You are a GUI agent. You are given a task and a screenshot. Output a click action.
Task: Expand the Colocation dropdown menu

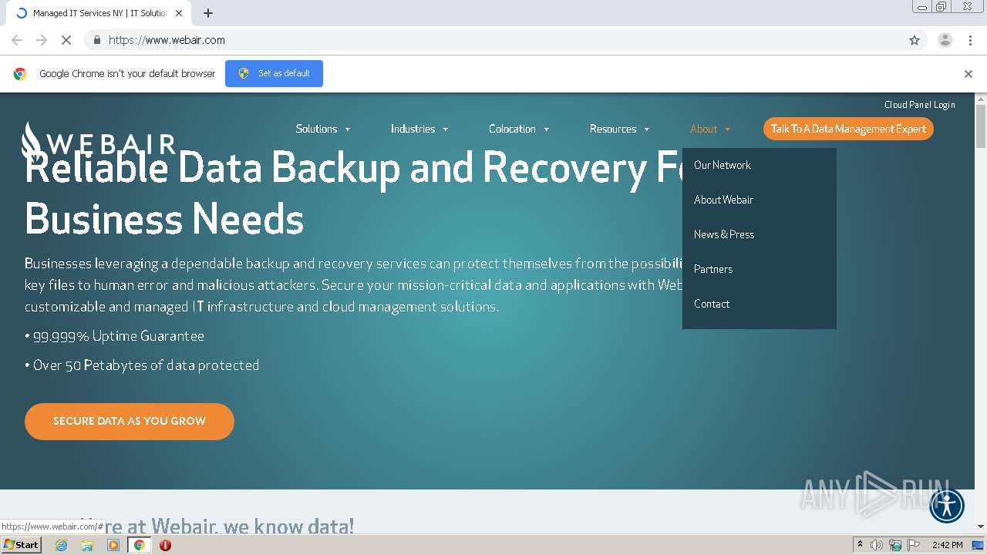pos(519,129)
